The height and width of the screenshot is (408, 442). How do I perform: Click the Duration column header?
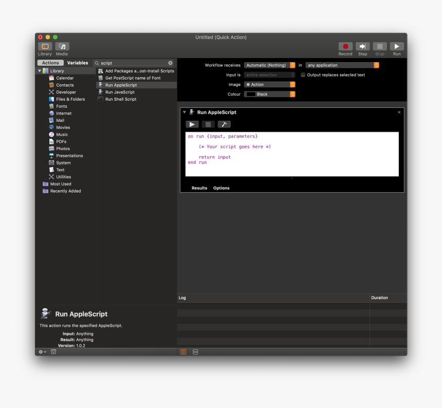point(388,298)
